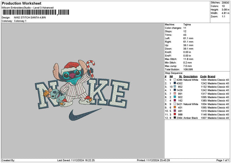The width and height of the screenshot is (231, 163).
Task: Click code 1317 in stop row 5
Action: click(204, 93)
